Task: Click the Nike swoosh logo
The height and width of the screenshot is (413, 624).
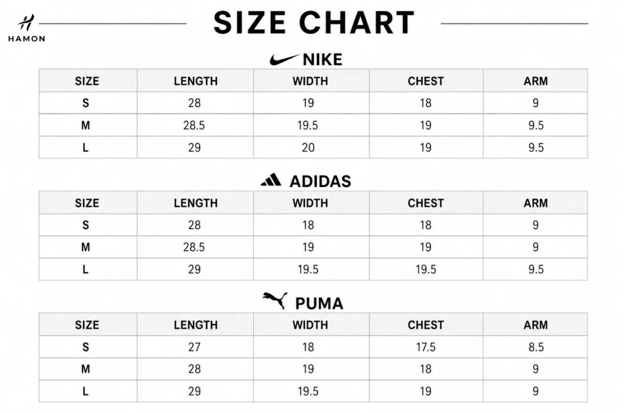Action: (x=284, y=60)
